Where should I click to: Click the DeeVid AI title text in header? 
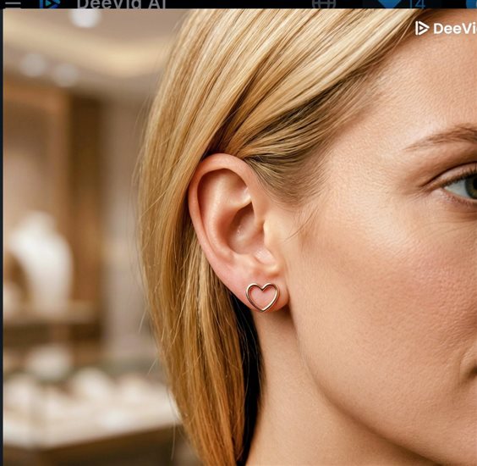point(121,3)
